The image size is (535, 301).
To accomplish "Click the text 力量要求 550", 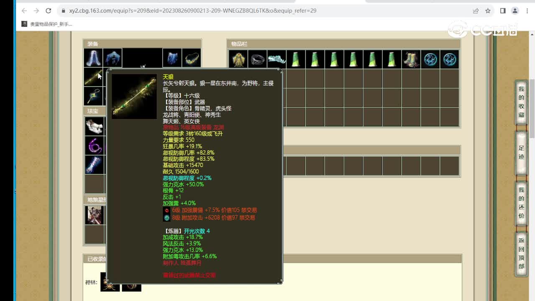I will (178, 140).
